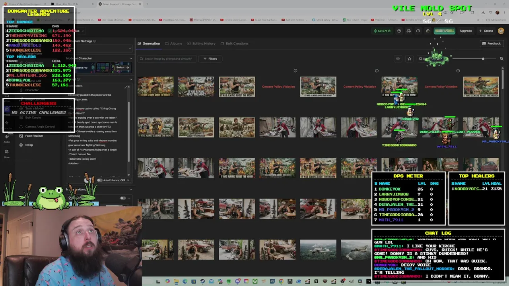Click info icon next to Custom Settings
509x286 pixels.
(x=95, y=41)
